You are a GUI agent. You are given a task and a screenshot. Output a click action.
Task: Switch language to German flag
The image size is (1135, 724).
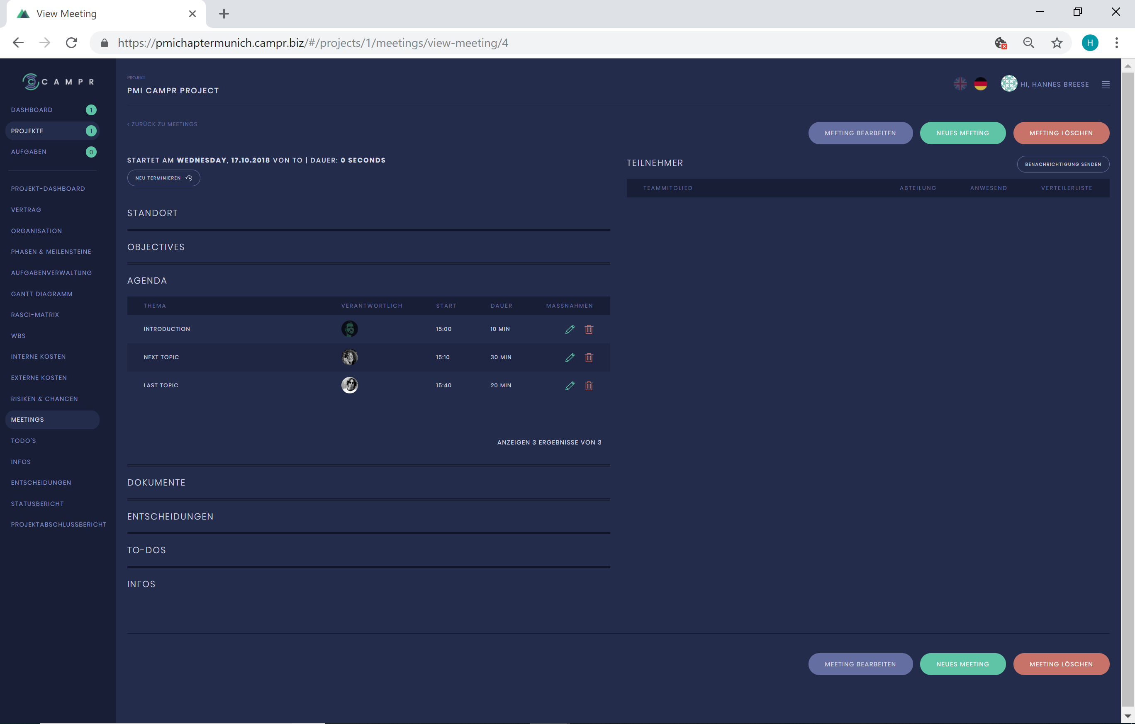(980, 84)
